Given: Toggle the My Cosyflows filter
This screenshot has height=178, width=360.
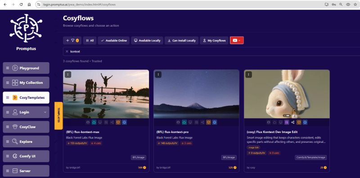Looking at the screenshot, I should (214, 41).
